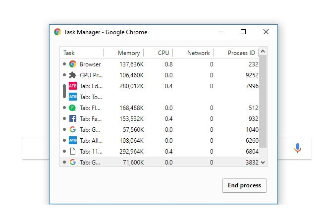Click the blank page icon in the Tab: 11 row
The height and width of the screenshot is (223, 322).
[x=73, y=151]
